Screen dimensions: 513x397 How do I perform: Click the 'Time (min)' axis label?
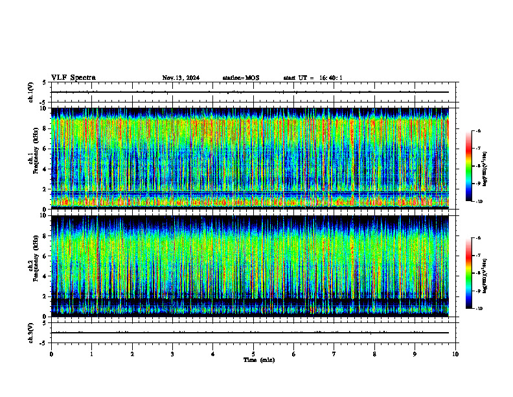(259, 360)
